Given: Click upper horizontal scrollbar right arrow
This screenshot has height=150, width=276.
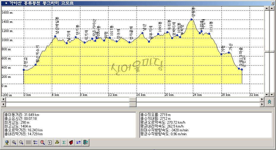Looking at the screenshot, I should point(262,99).
